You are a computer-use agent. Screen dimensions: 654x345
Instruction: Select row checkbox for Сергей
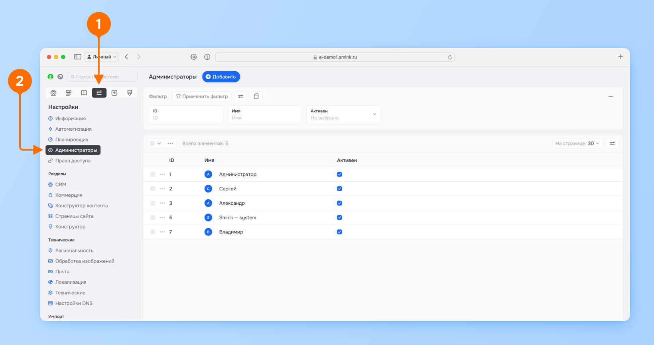(153, 189)
